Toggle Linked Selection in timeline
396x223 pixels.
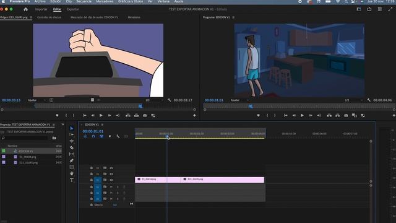coord(101,136)
